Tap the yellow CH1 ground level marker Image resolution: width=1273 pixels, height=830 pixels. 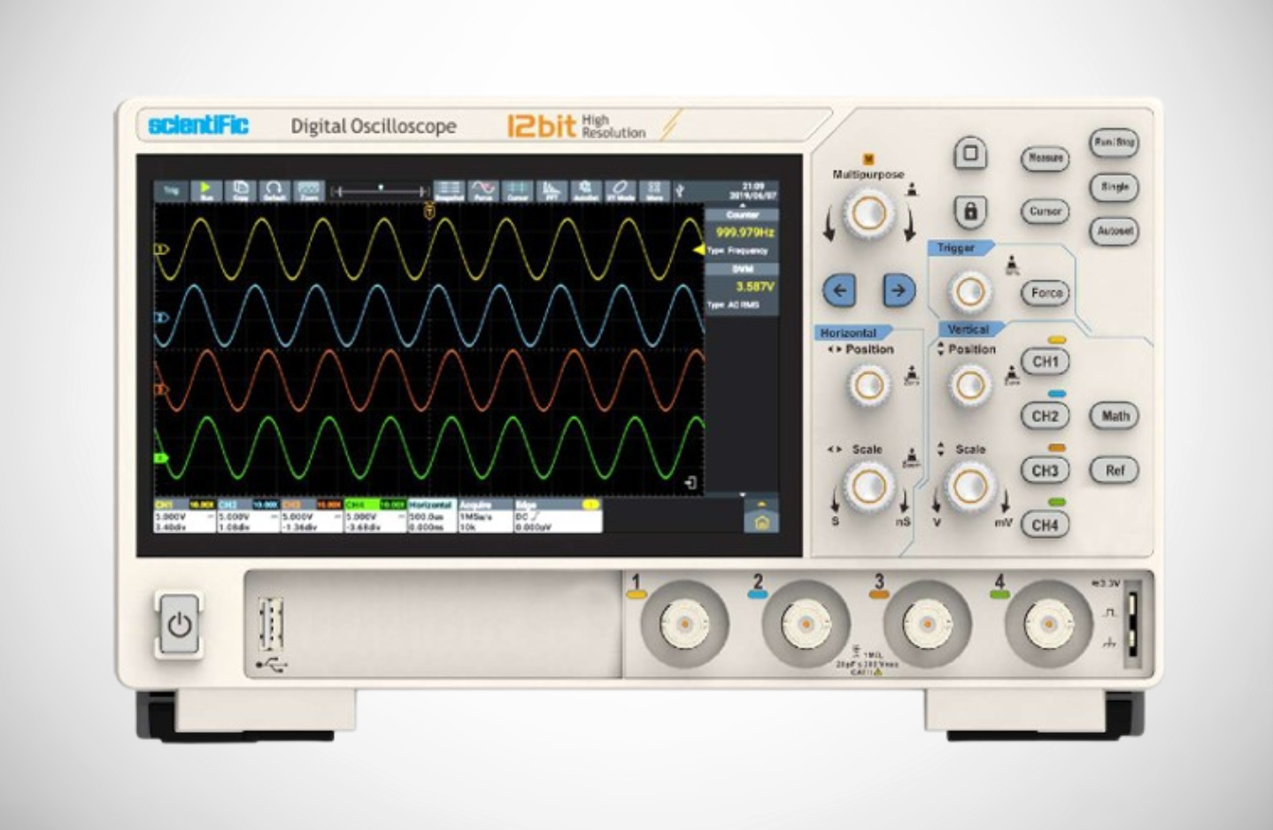[161, 250]
